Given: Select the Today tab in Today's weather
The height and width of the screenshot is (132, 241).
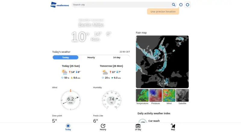Looking at the screenshot, I should click(65, 57).
